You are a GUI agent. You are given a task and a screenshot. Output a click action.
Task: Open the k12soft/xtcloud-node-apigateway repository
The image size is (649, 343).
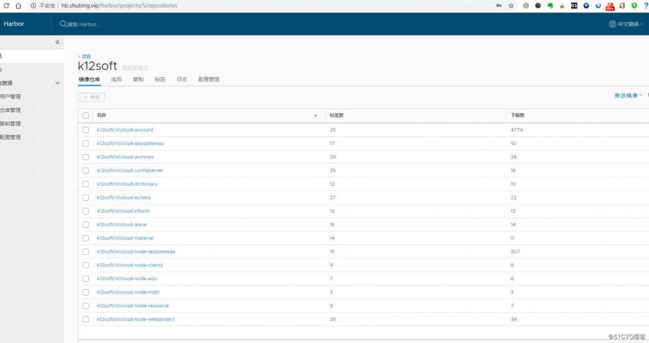[136, 251]
